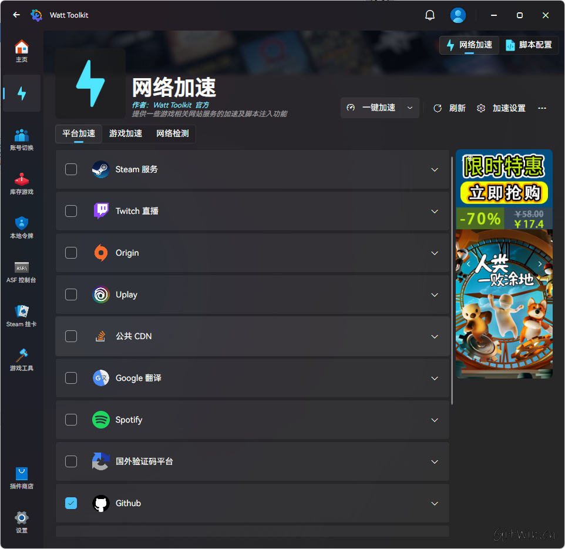Select the 脚本配置 top tab
Screen dimensions: 565x549
pos(529,45)
